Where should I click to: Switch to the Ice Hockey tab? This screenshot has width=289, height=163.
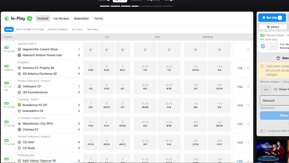tap(61, 18)
